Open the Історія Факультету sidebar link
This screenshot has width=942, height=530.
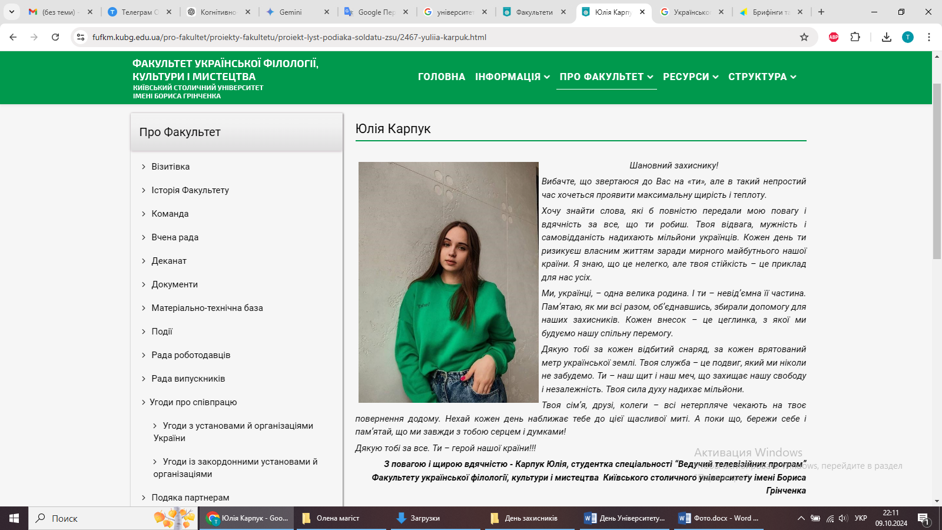click(x=190, y=190)
